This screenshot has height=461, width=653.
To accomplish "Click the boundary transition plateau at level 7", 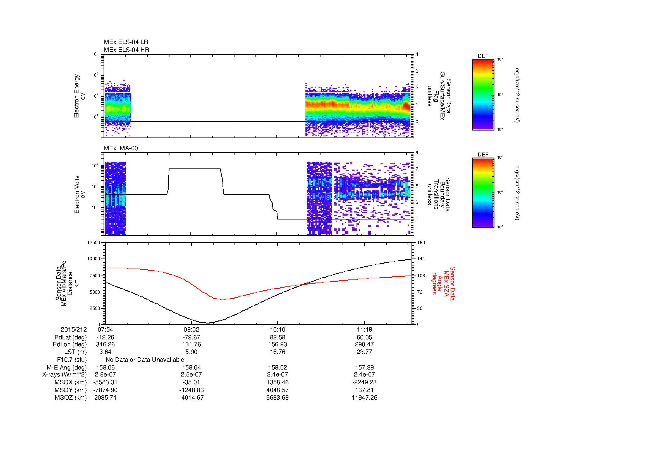I will (195, 169).
